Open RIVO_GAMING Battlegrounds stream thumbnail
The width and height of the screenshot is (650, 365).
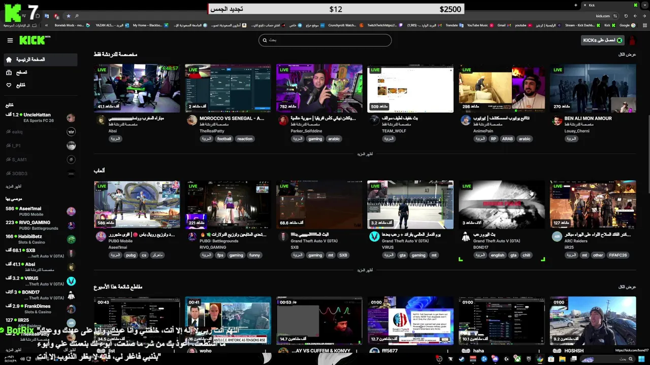click(x=228, y=205)
